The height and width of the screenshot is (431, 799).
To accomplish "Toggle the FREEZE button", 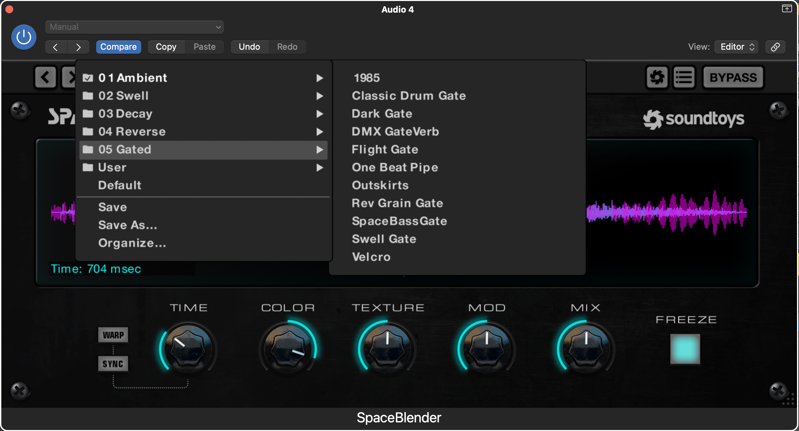I will [x=685, y=349].
